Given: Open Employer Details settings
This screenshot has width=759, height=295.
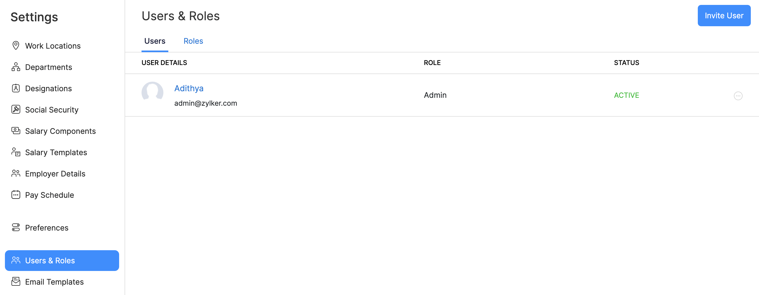Looking at the screenshot, I should click(x=55, y=173).
